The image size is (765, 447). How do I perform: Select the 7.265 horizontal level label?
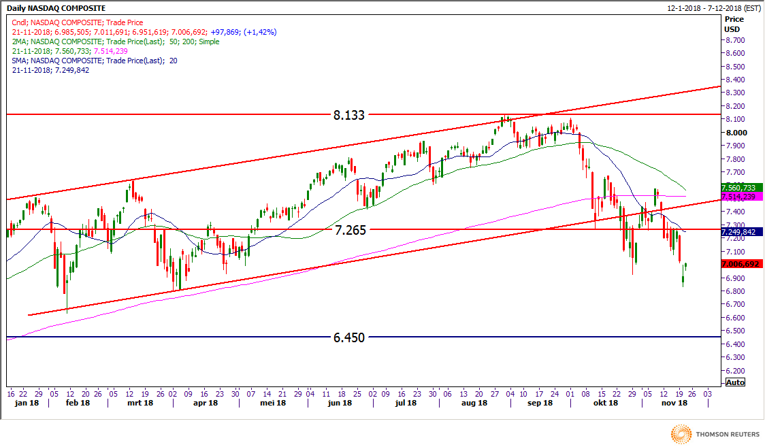(351, 230)
